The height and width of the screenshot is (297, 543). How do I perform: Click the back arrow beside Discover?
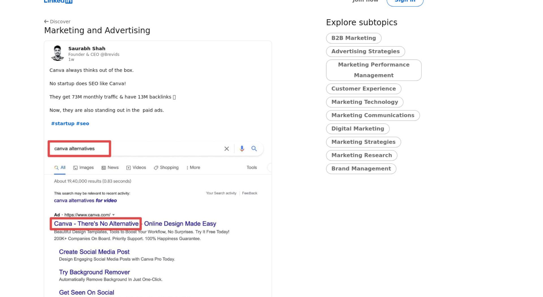pos(46,21)
